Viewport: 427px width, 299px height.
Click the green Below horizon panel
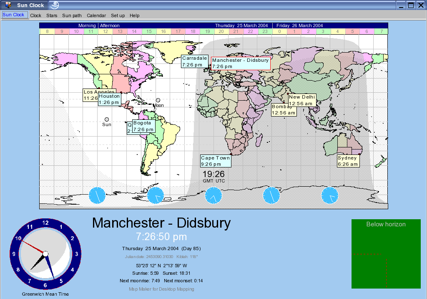pos(386,253)
